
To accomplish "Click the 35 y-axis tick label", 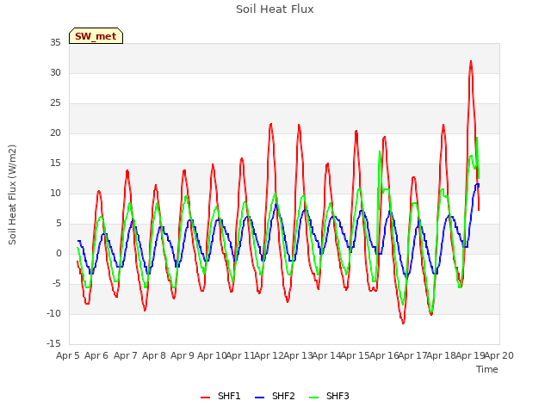I will point(55,42).
